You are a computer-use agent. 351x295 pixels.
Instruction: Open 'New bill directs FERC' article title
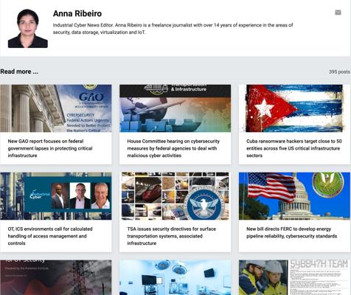pyautogui.click(x=292, y=232)
